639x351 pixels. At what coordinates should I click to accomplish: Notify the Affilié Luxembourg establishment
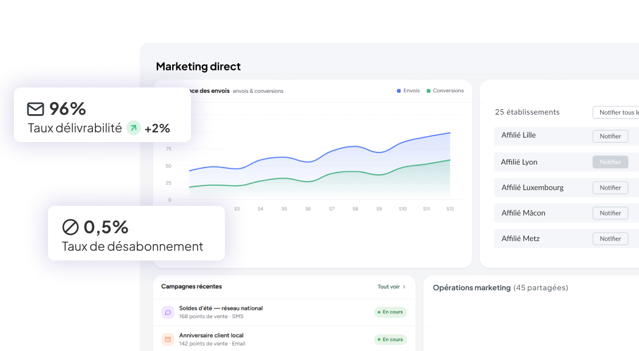[610, 188]
